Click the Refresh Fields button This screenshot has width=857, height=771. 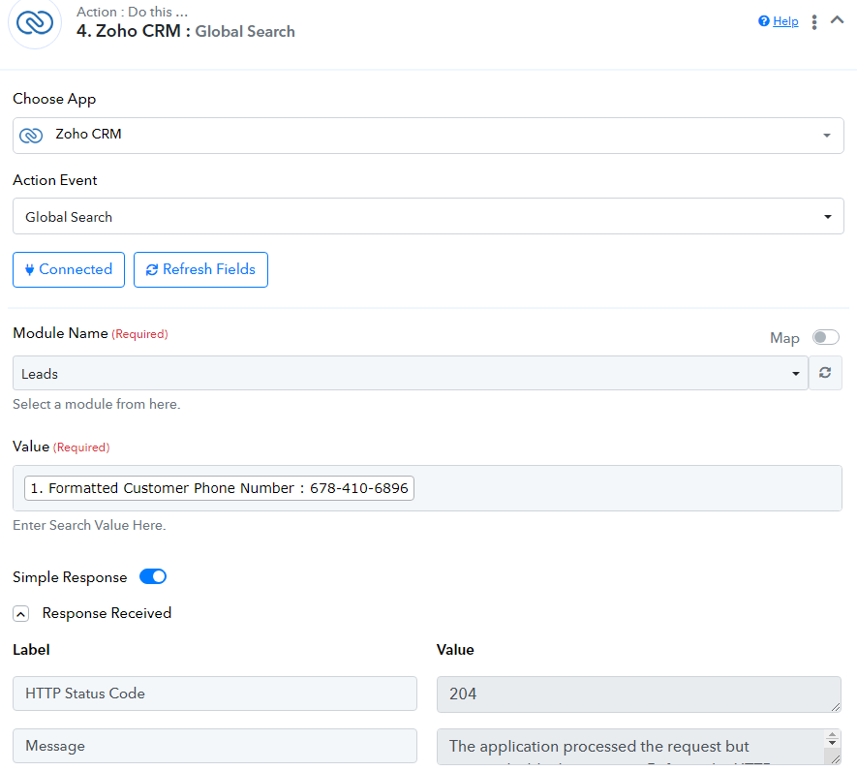[x=200, y=269]
